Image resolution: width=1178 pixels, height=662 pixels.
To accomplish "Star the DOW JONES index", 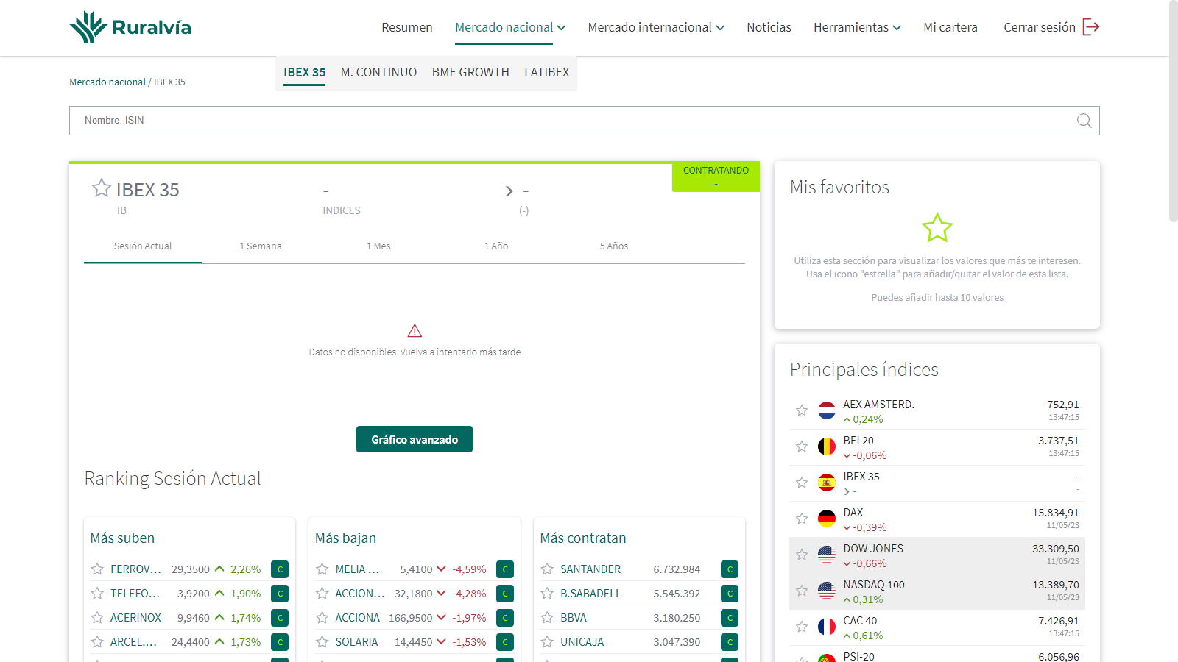I will 802,555.
